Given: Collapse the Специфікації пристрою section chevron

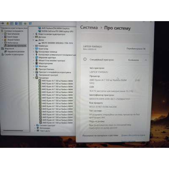Looking at the screenshot, I should point(146,60).
